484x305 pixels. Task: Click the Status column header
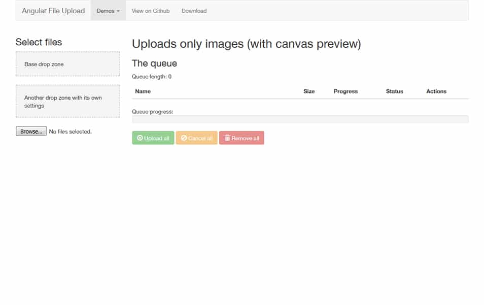[x=394, y=91]
